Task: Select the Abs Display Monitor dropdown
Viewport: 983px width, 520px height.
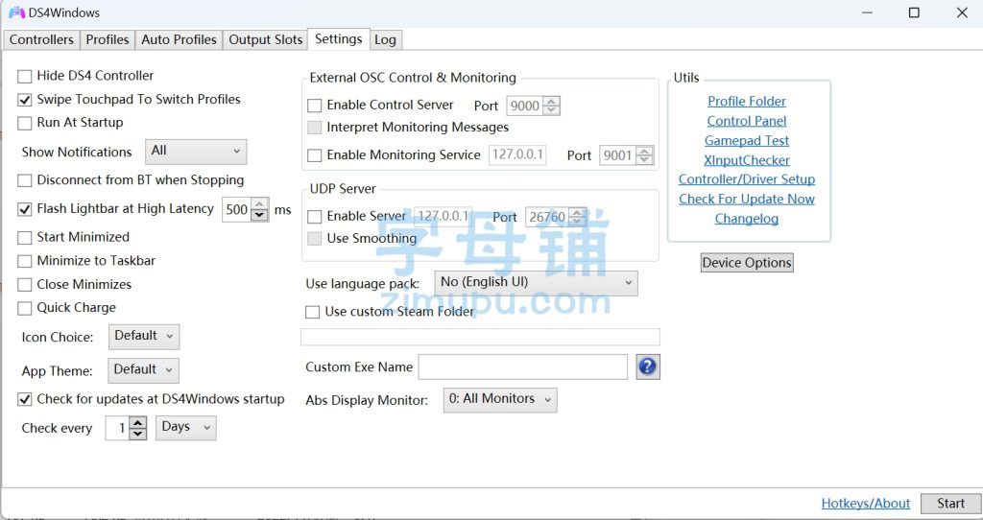Action: 499,399
